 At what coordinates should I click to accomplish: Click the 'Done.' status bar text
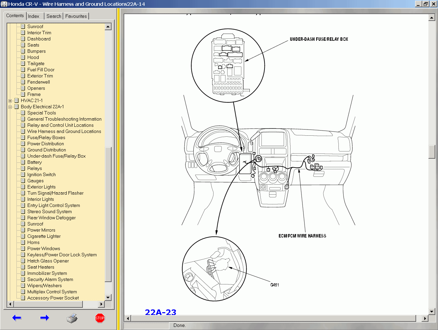[180, 325]
